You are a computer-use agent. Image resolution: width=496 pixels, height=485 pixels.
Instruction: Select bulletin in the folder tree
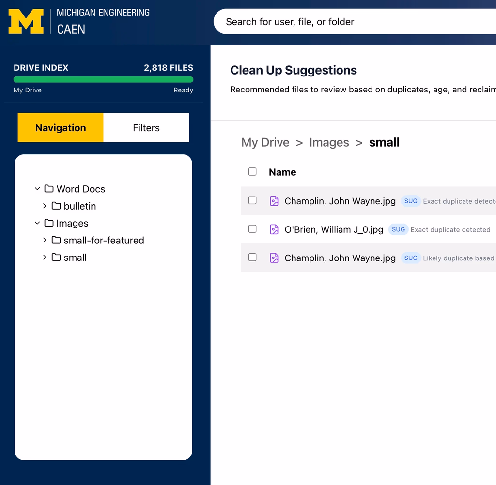(80, 206)
